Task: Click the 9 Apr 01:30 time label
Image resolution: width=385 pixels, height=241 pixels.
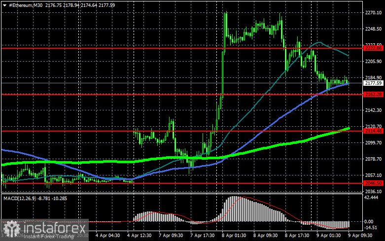Action: 328,236
